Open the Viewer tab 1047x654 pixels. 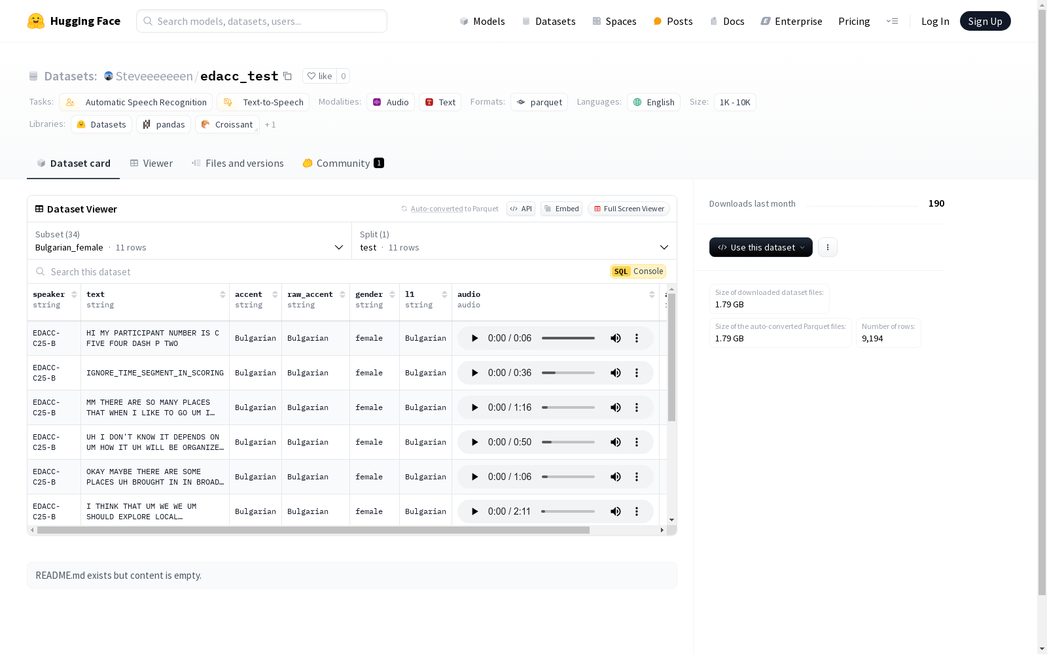(x=151, y=163)
